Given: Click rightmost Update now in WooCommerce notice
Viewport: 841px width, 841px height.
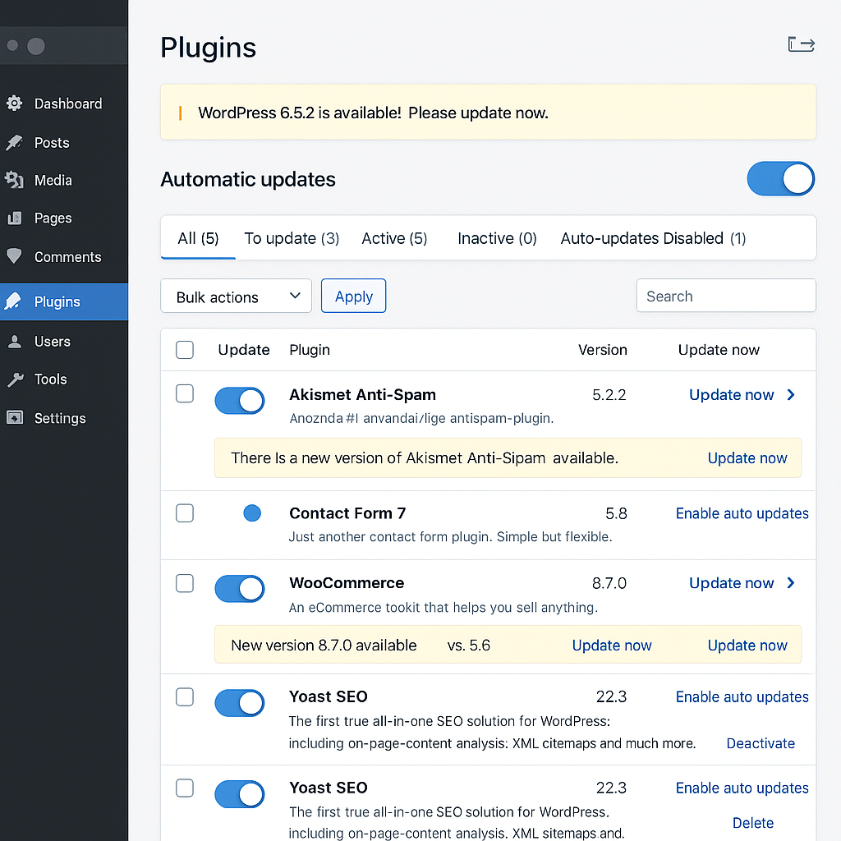Looking at the screenshot, I should 747,646.
